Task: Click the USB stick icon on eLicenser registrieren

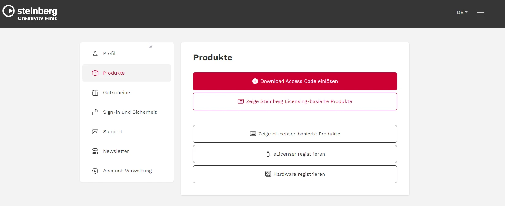Action: click(x=268, y=154)
